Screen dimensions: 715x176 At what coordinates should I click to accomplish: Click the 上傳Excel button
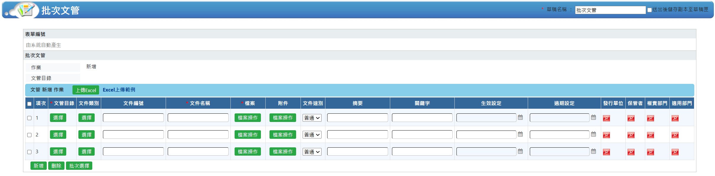click(86, 90)
